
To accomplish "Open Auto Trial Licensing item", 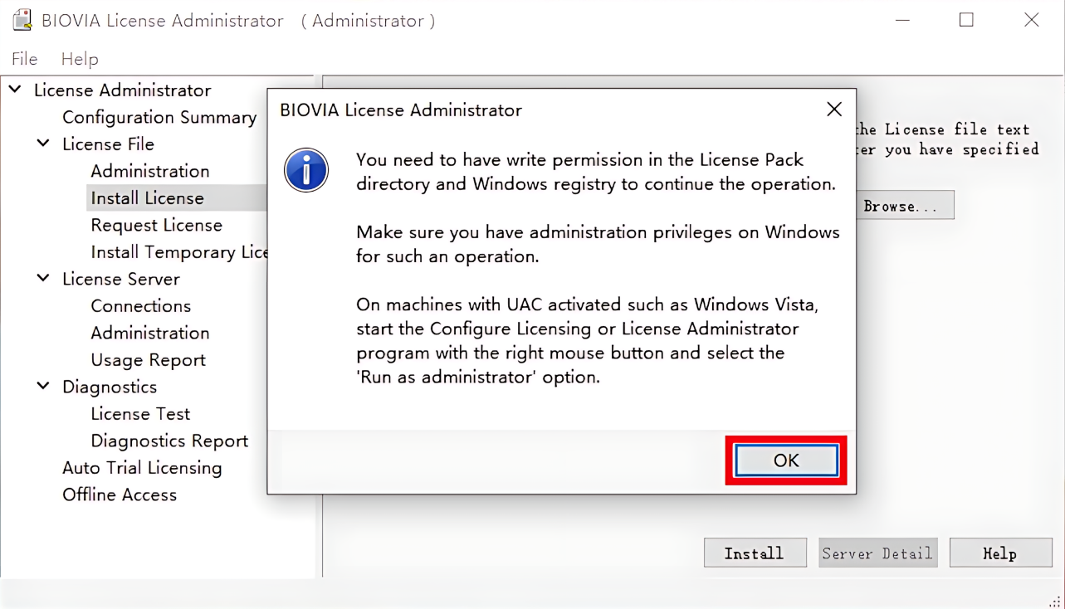I will point(142,467).
